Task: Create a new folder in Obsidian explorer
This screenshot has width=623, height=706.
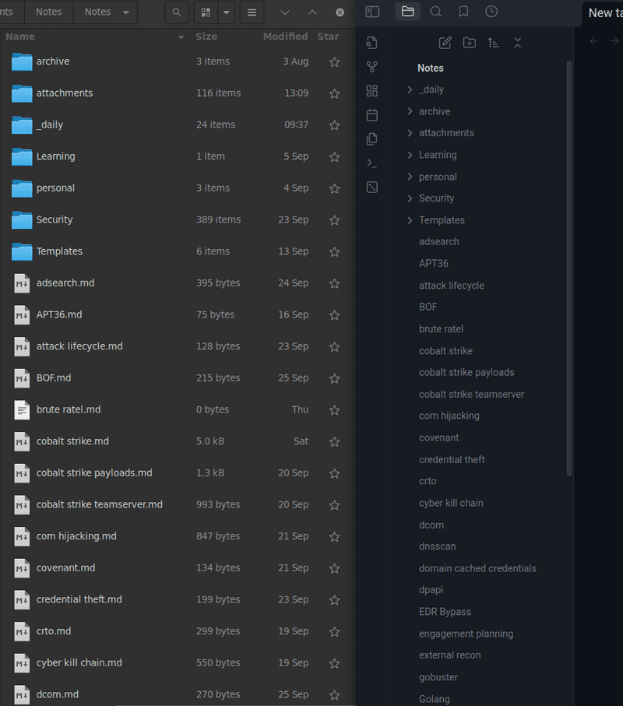Action: [x=470, y=43]
